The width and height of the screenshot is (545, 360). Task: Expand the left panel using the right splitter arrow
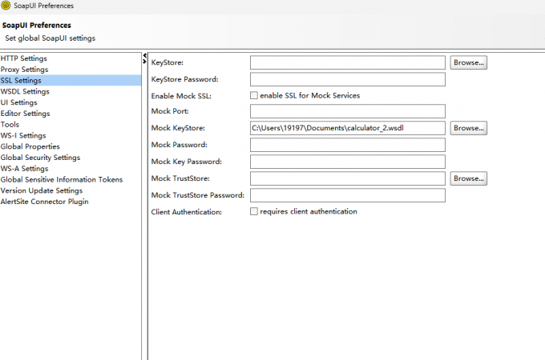(144, 62)
